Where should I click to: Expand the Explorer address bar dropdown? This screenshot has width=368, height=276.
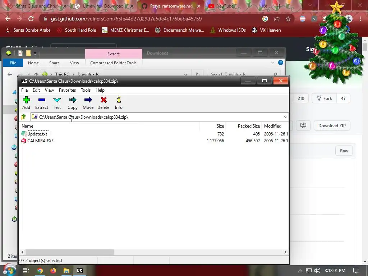click(x=186, y=74)
